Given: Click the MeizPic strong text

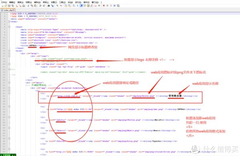Looking at the screenshot, I should point(159,120).
